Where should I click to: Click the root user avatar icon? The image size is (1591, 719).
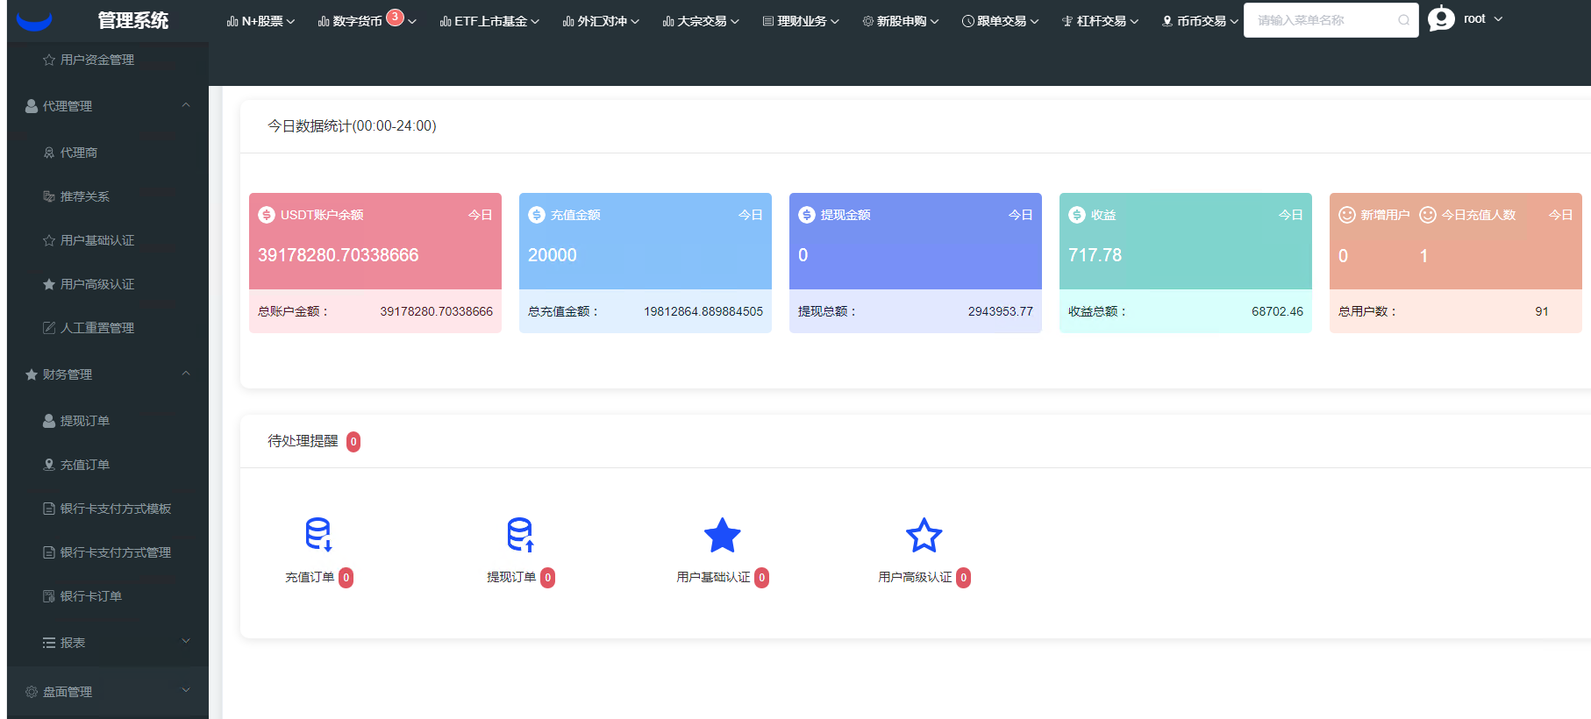[1441, 18]
